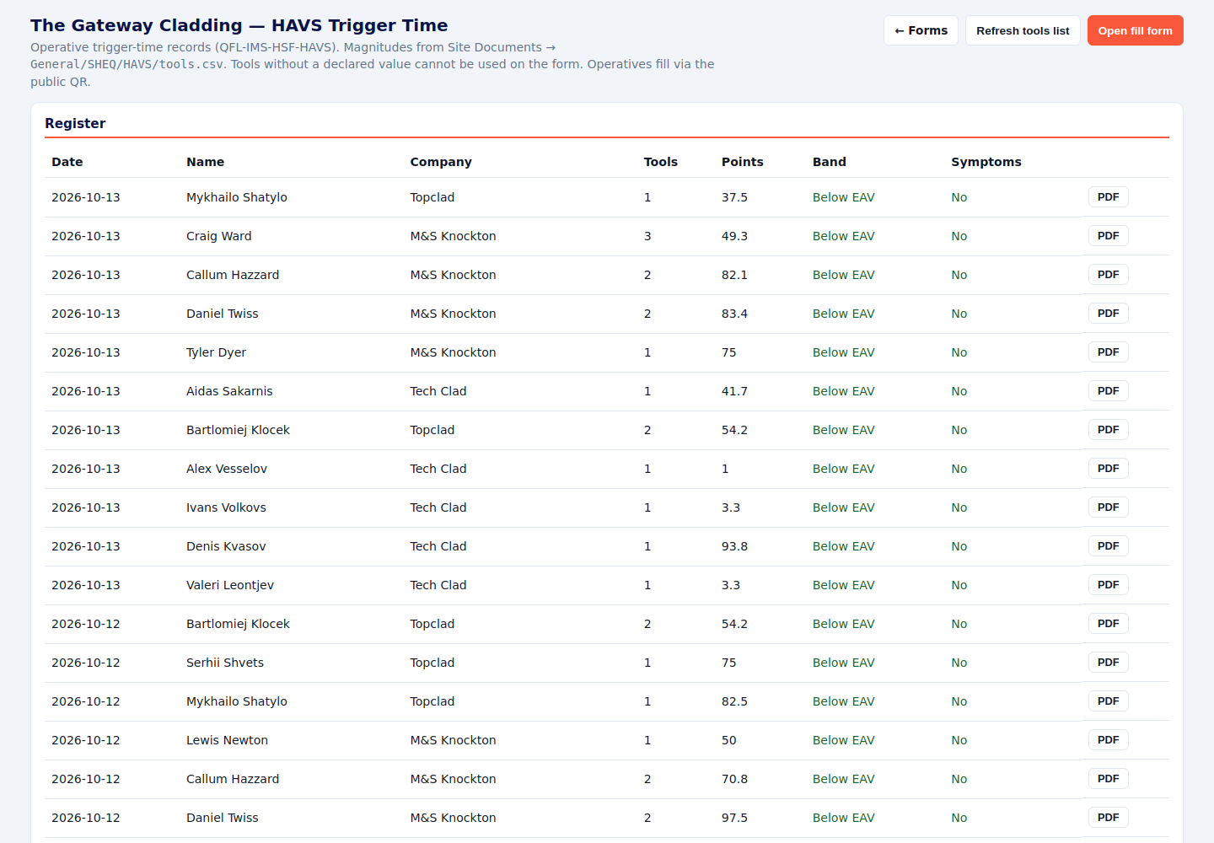
Task: Click points value 49.3
Action: click(x=734, y=236)
